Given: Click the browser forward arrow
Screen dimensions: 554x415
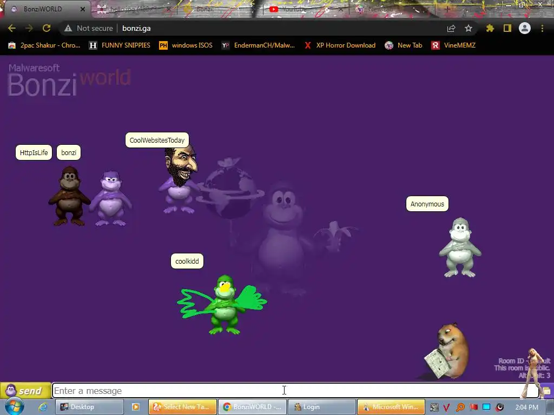Looking at the screenshot, I should coord(29,28).
